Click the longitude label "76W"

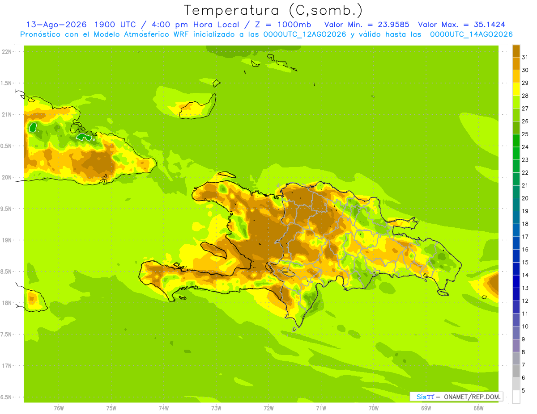tap(59, 408)
